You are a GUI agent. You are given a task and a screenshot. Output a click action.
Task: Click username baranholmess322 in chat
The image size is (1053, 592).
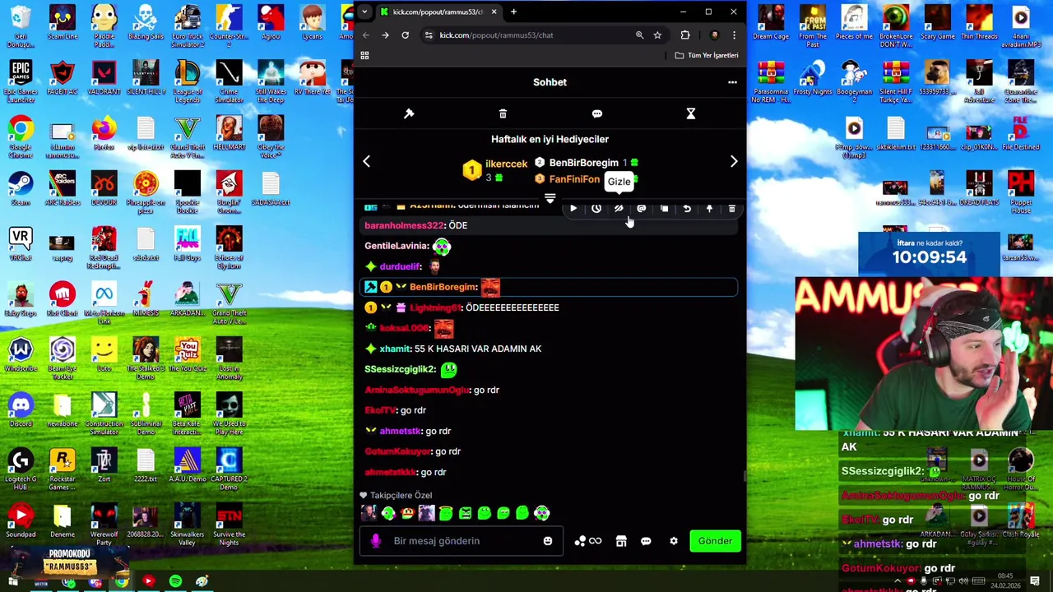(x=404, y=225)
